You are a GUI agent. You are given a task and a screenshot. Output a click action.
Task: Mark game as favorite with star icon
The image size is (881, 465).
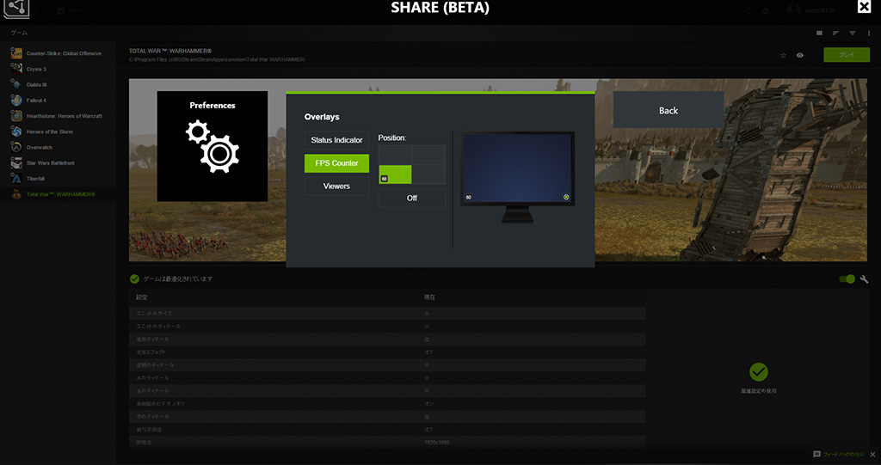click(x=783, y=55)
